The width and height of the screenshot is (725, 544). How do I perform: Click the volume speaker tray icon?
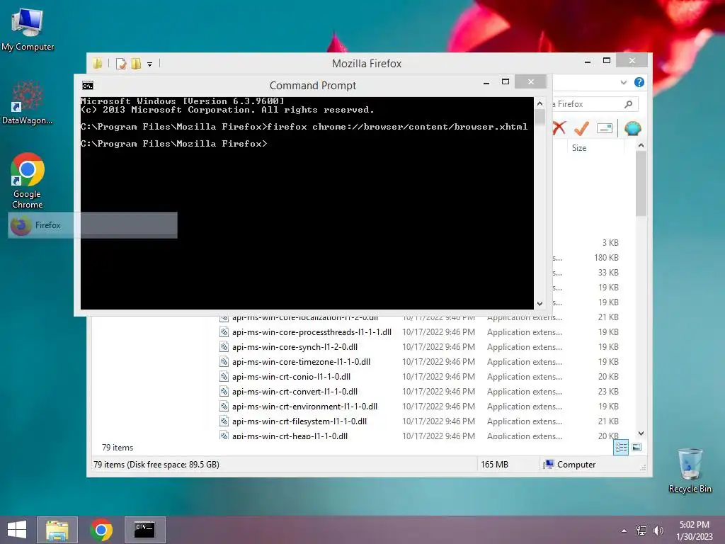[658, 530]
